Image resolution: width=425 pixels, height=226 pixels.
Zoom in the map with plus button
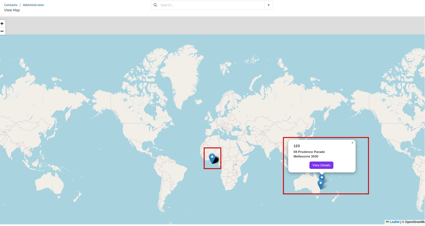[x=2, y=24]
